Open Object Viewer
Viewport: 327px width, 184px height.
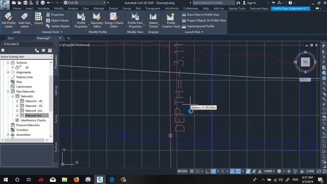57,20
